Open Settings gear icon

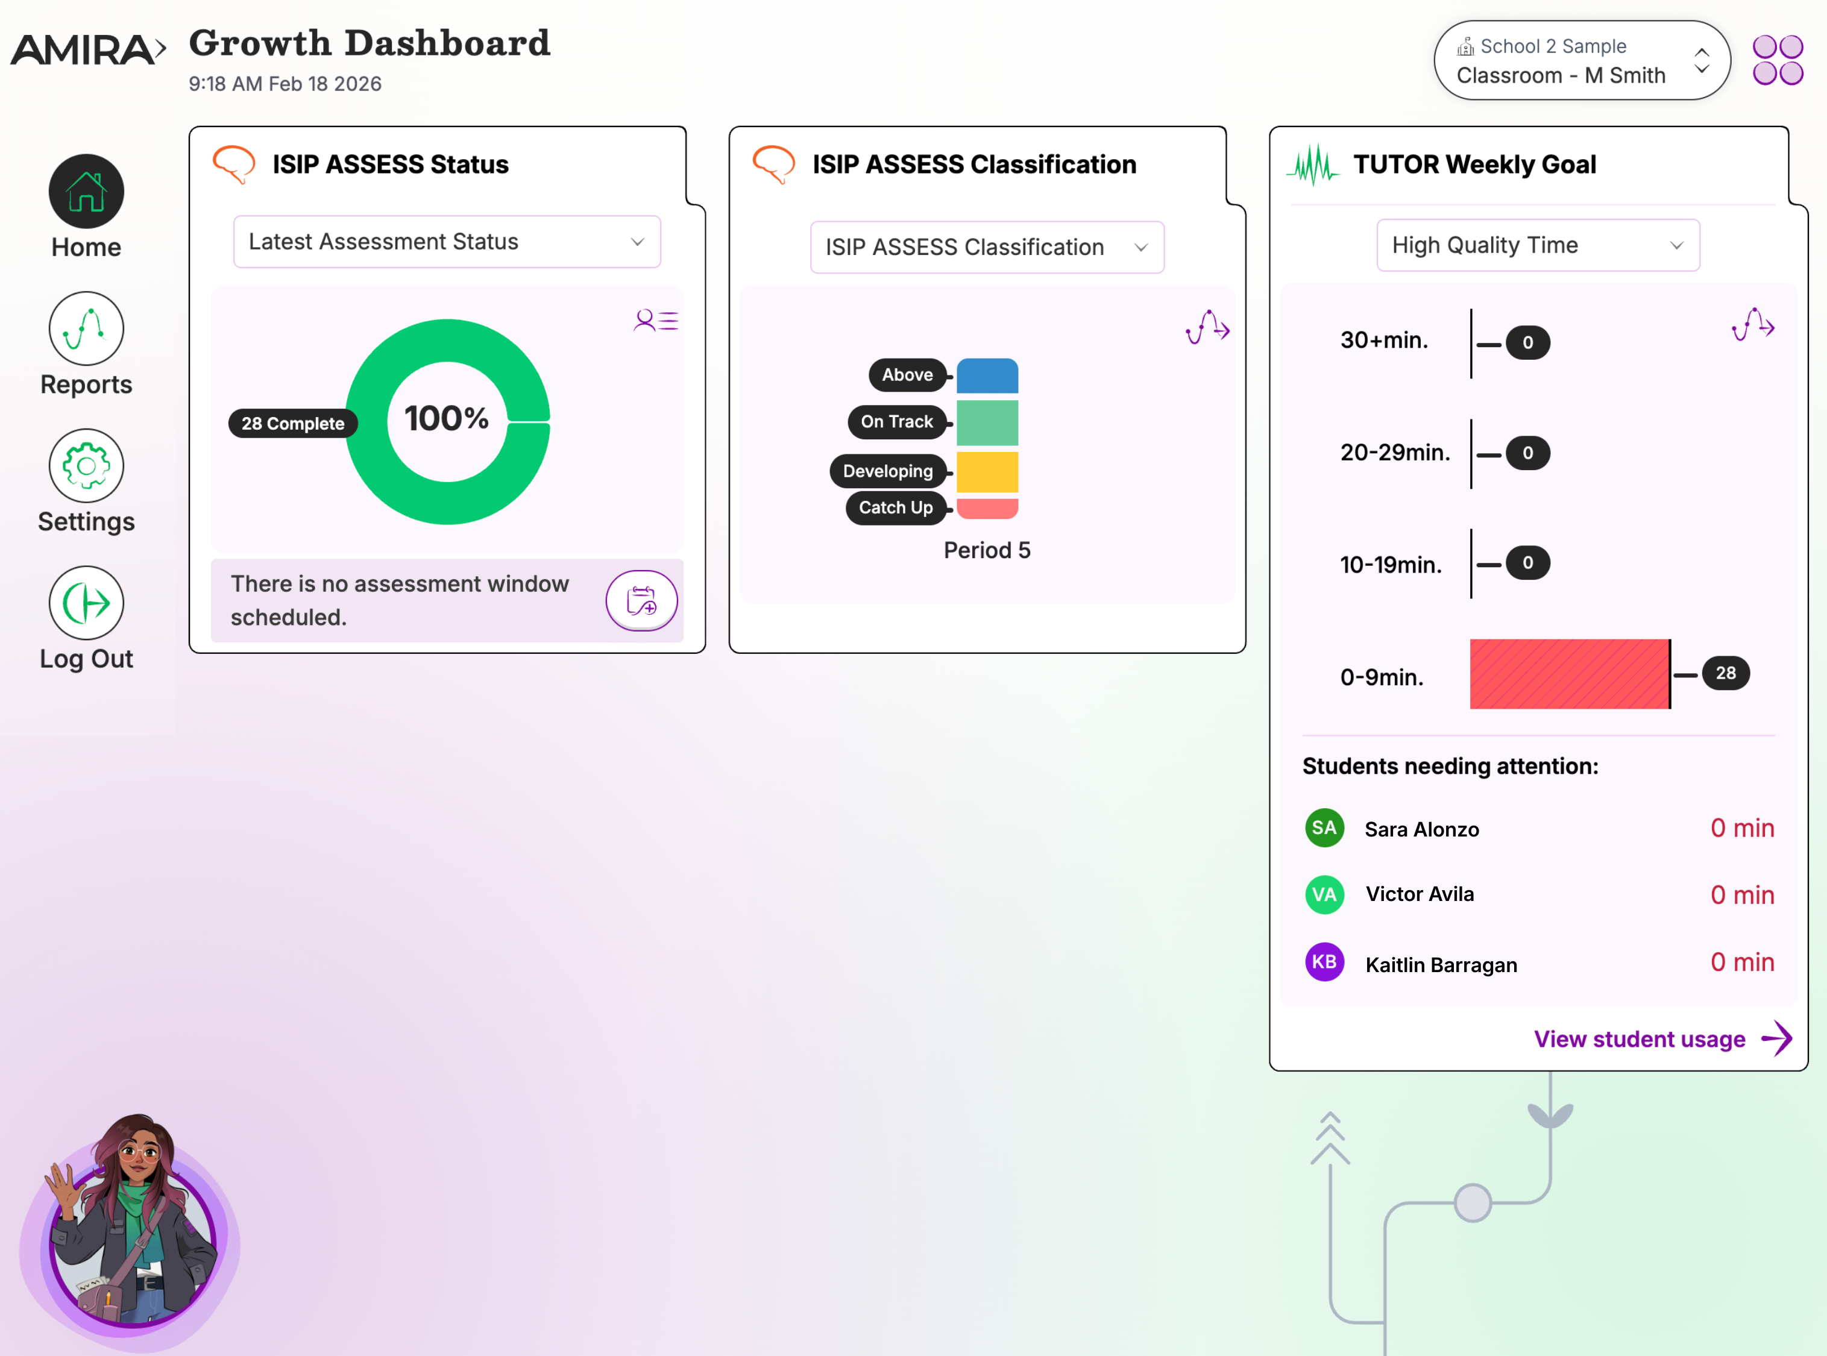point(86,465)
